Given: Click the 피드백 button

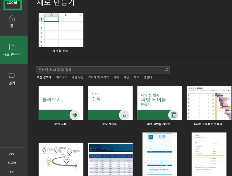Looking at the screenshot, I should coord(11,163).
